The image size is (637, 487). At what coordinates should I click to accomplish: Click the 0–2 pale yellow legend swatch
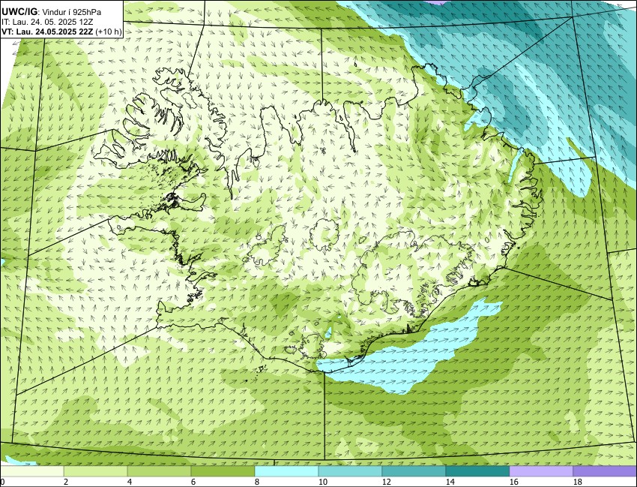pyautogui.click(x=31, y=471)
